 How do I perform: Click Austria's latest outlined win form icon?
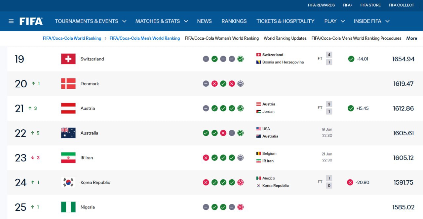[240, 108]
